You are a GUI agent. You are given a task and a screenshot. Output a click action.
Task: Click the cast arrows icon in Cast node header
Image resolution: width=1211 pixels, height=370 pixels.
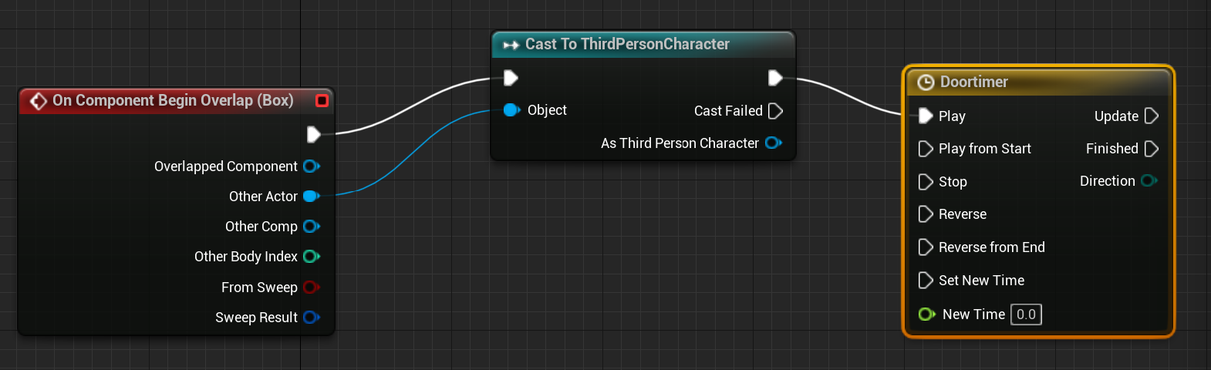tap(511, 45)
